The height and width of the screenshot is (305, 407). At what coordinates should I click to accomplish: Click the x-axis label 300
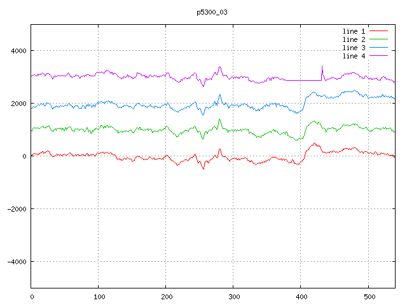click(234, 297)
